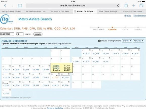Click the Update button
Image resolution: width=146 pixels, height=109 pixels.
point(38,34)
